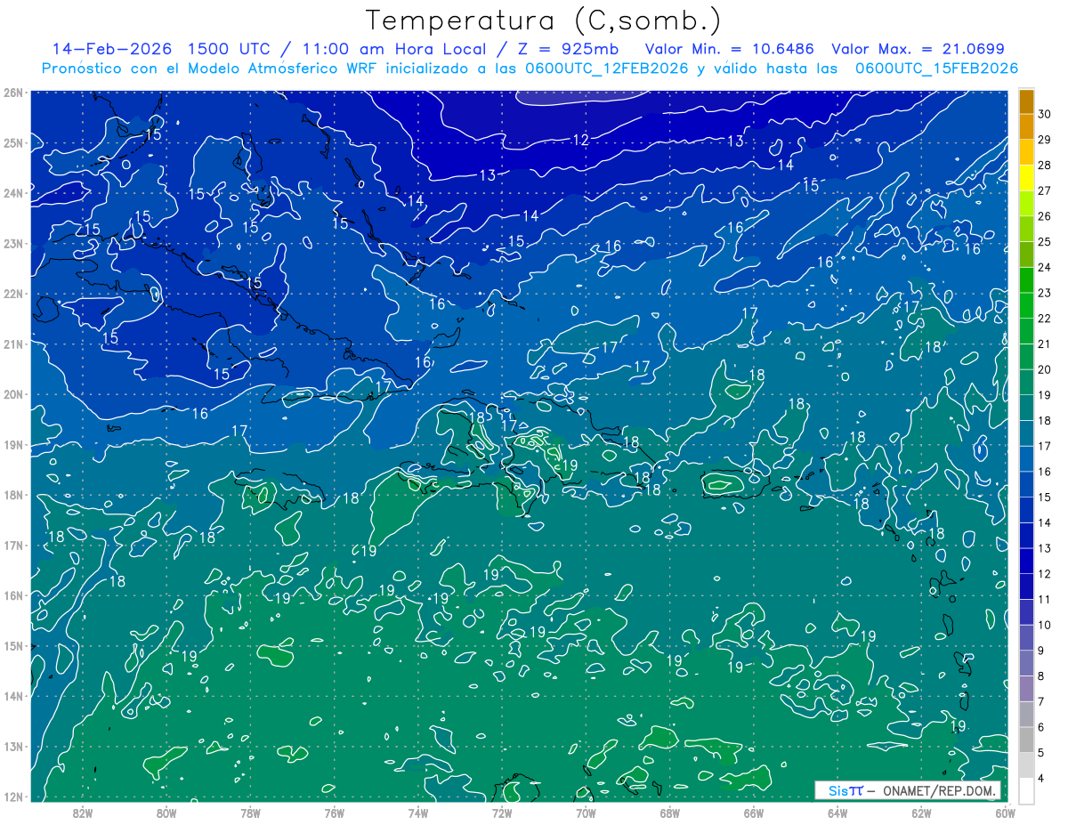Click the '70W' longitude axis label
The image size is (1068, 825).
[586, 813]
